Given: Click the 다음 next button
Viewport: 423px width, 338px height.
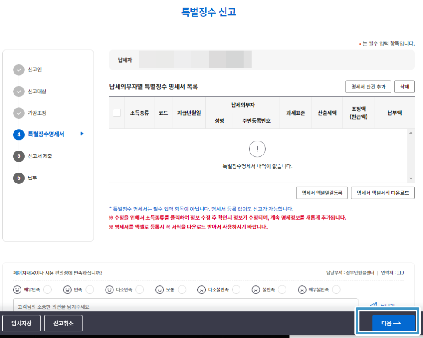Looking at the screenshot, I should (393, 323).
